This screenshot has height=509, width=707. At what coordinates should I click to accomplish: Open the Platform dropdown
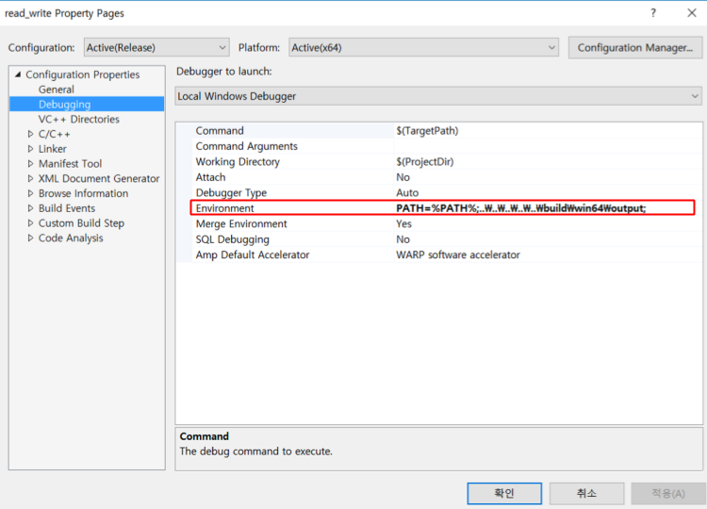[423, 47]
